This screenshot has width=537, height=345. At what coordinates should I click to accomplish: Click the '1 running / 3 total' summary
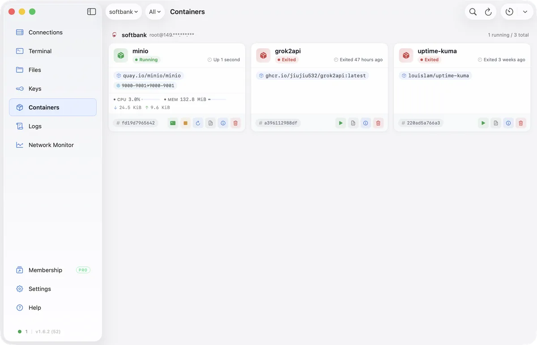[508, 35]
